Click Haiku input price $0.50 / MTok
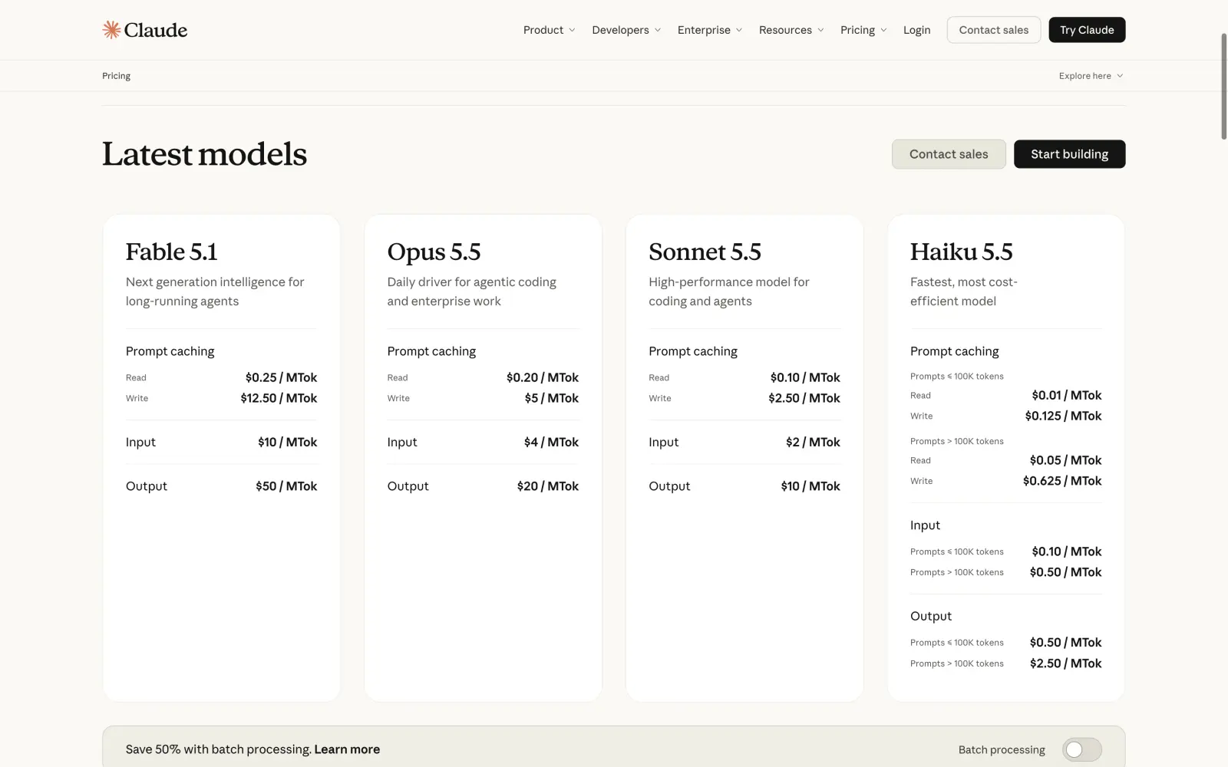 coord(1065,572)
